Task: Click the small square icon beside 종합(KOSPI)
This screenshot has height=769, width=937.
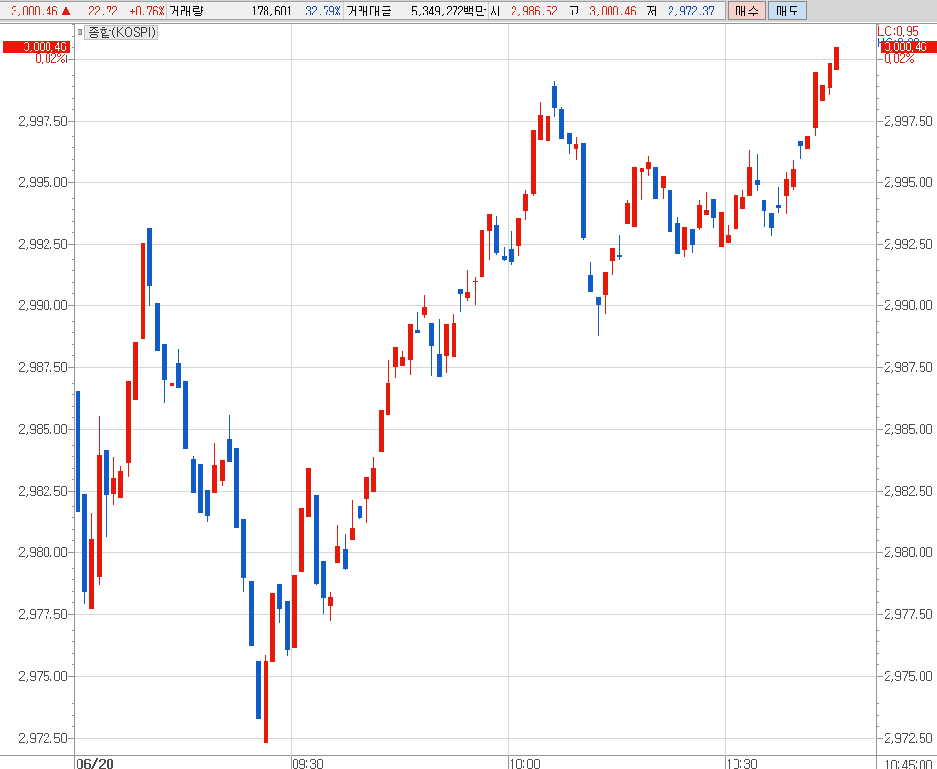Action: tap(80, 33)
